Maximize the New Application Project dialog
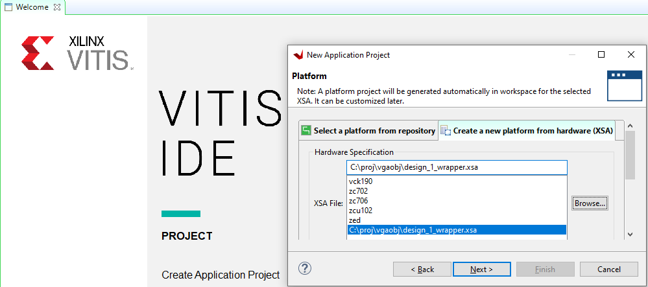The width and height of the screenshot is (648, 287). pos(601,55)
